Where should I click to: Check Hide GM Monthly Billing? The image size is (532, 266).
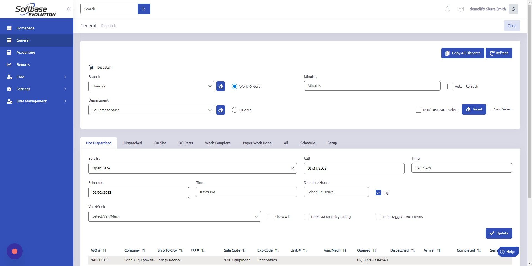pos(306,217)
